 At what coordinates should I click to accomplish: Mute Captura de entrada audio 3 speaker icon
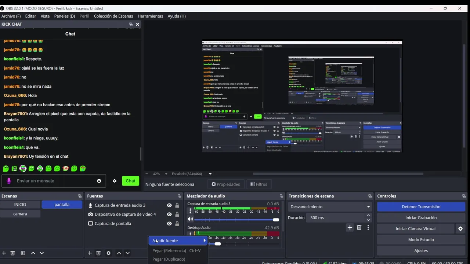[x=190, y=219]
